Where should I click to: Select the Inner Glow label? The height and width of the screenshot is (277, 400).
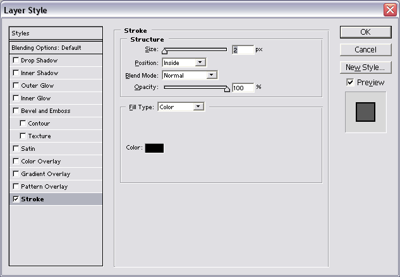36,98
